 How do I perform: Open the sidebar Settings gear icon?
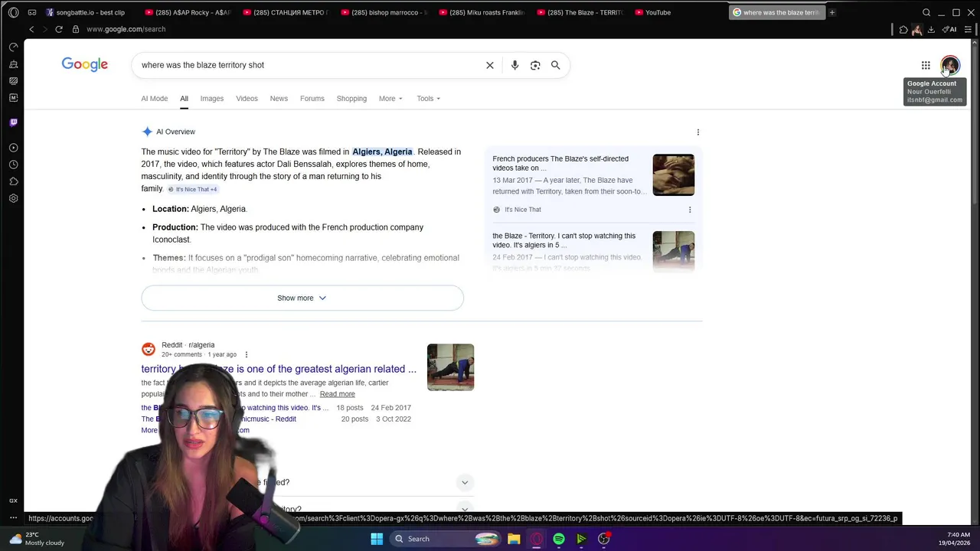click(13, 198)
